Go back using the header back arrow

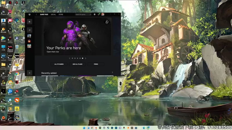(x=37, y=14)
